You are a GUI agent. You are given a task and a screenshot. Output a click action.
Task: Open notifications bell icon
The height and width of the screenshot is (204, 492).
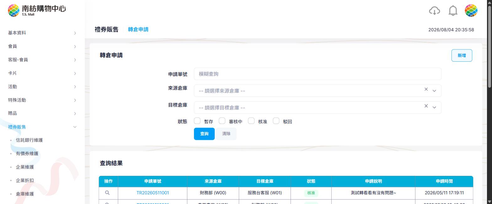pyautogui.click(x=453, y=11)
